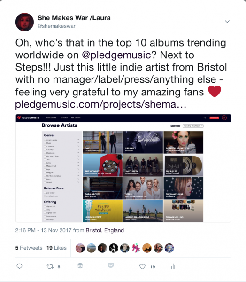
Task: Open the tweet options chevron dropdown
Action: coord(227,22)
